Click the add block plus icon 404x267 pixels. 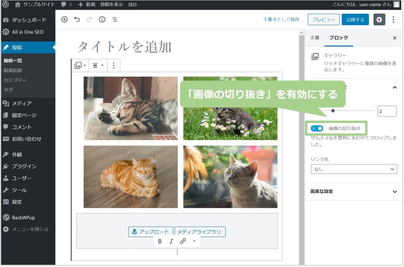(64, 20)
